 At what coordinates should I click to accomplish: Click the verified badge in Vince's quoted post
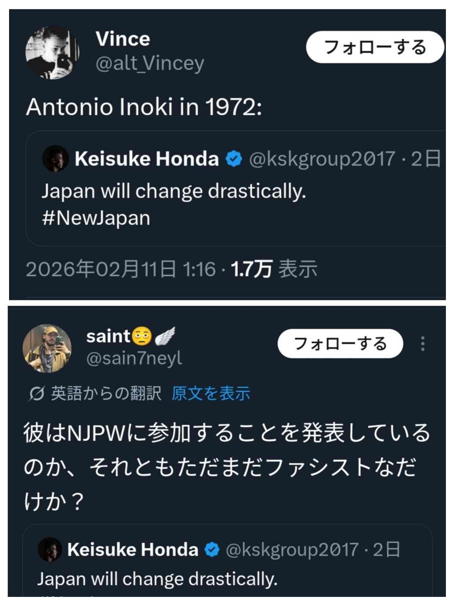pyautogui.click(x=234, y=159)
